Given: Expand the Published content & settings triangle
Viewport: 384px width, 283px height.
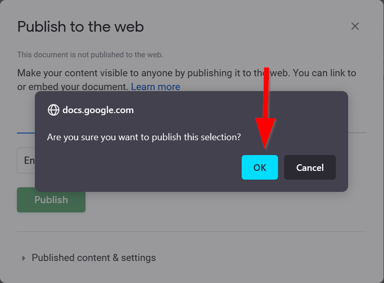Looking at the screenshot, I should (24, 258).
